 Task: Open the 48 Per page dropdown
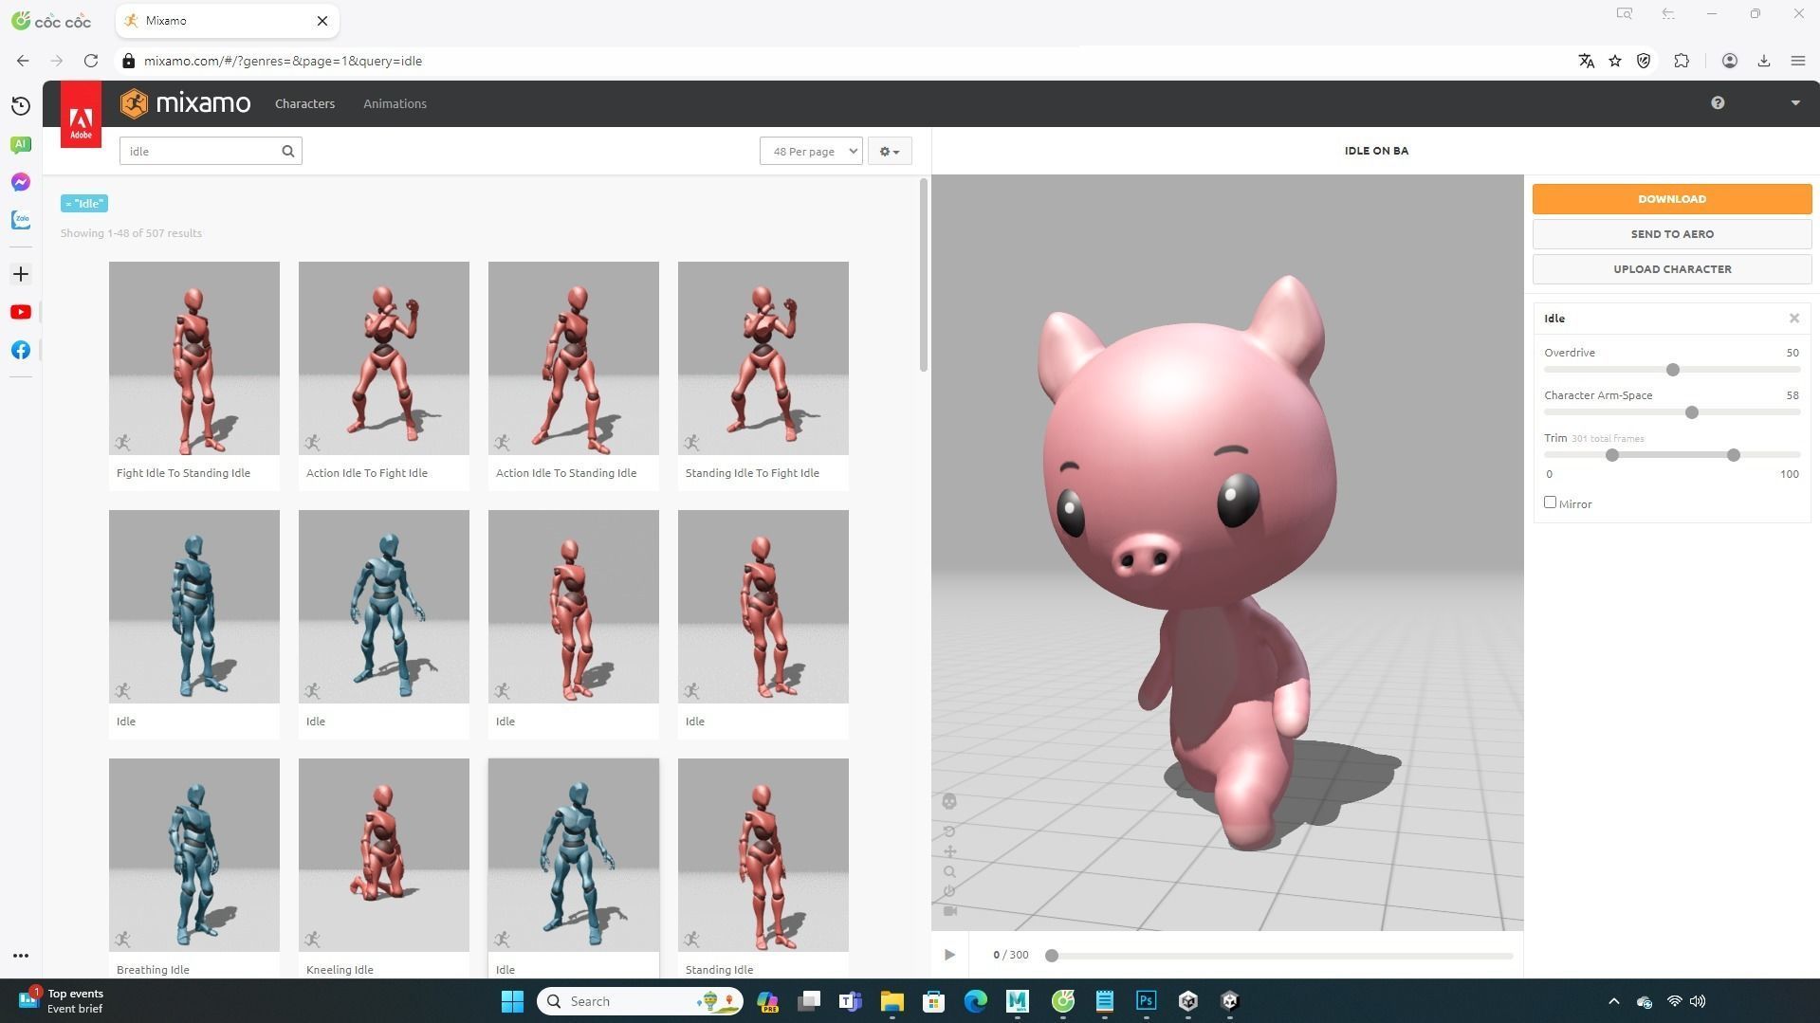[x=811, y=151]
